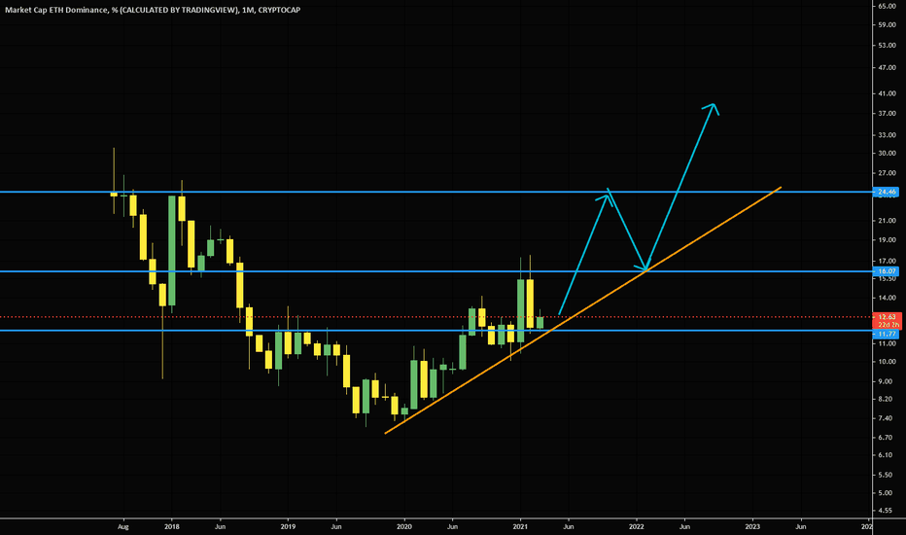Click the 37.00 price axis value
The width and height of the screenshot is (906, 535).
tap(887, 114)
